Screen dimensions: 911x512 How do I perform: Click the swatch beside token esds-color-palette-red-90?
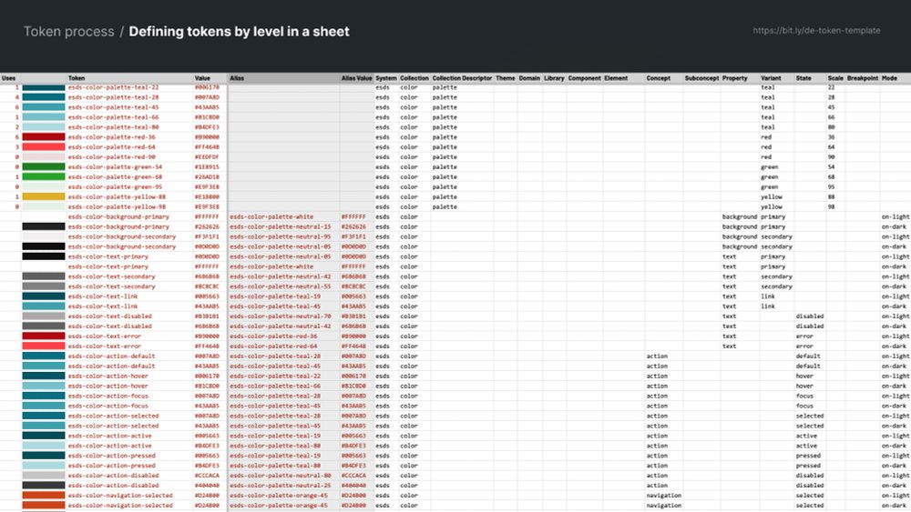[44, 156]
